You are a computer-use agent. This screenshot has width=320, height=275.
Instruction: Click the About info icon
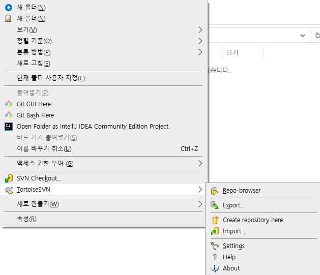pyautogui.click(x=215, y=268)
